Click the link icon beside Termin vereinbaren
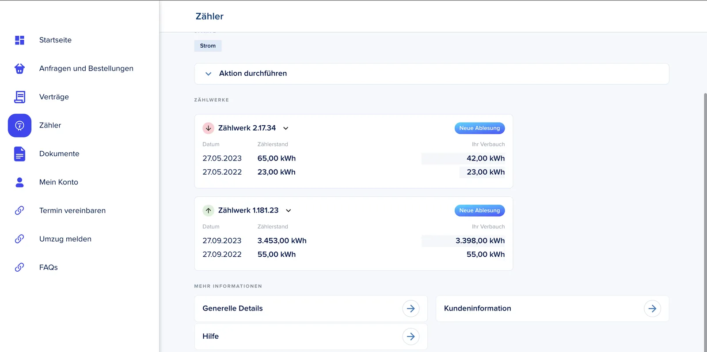707x352 pixels. click(19, 210)
